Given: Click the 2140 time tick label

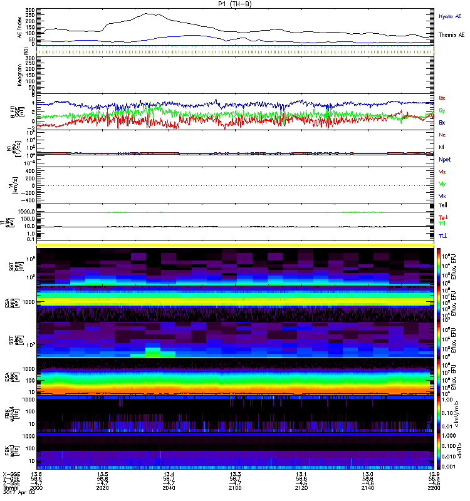Looking at the screenshot, I should tap(368, 488).
